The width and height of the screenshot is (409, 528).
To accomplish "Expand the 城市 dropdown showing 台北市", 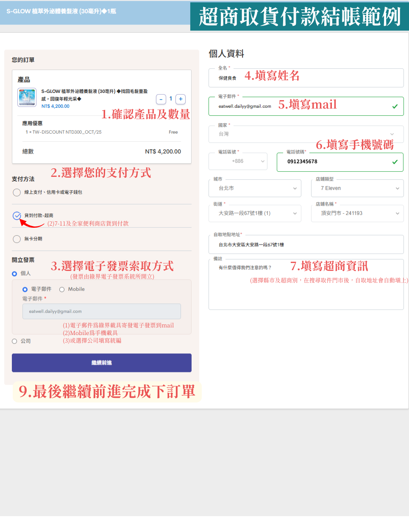I will tap(255, 188).
